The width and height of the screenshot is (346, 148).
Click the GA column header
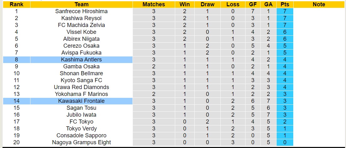click(268, 4)
